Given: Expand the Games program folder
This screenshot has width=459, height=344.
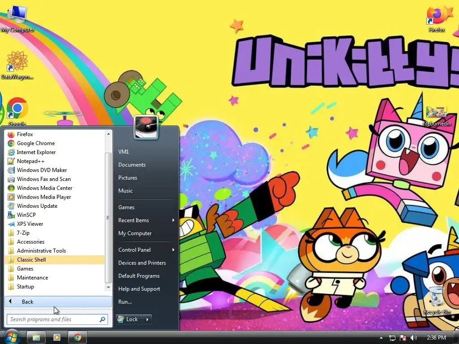Looking at the screenshot, I should tap(55, 269).
